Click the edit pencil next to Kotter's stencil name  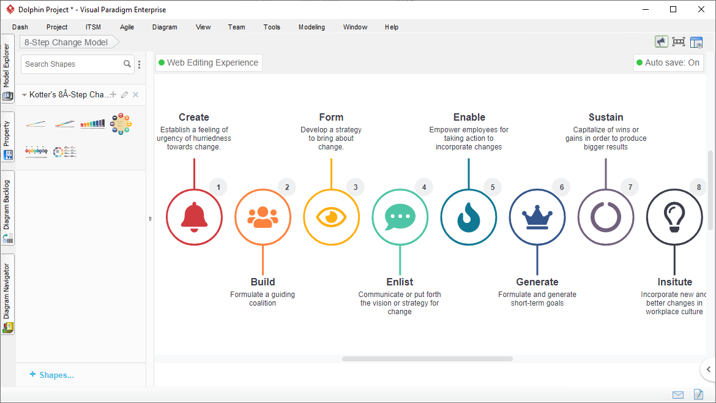coord(124,95)
